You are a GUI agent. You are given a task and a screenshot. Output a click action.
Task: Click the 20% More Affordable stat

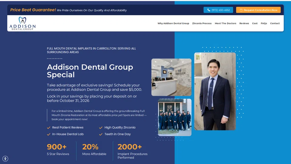[94, 149]
